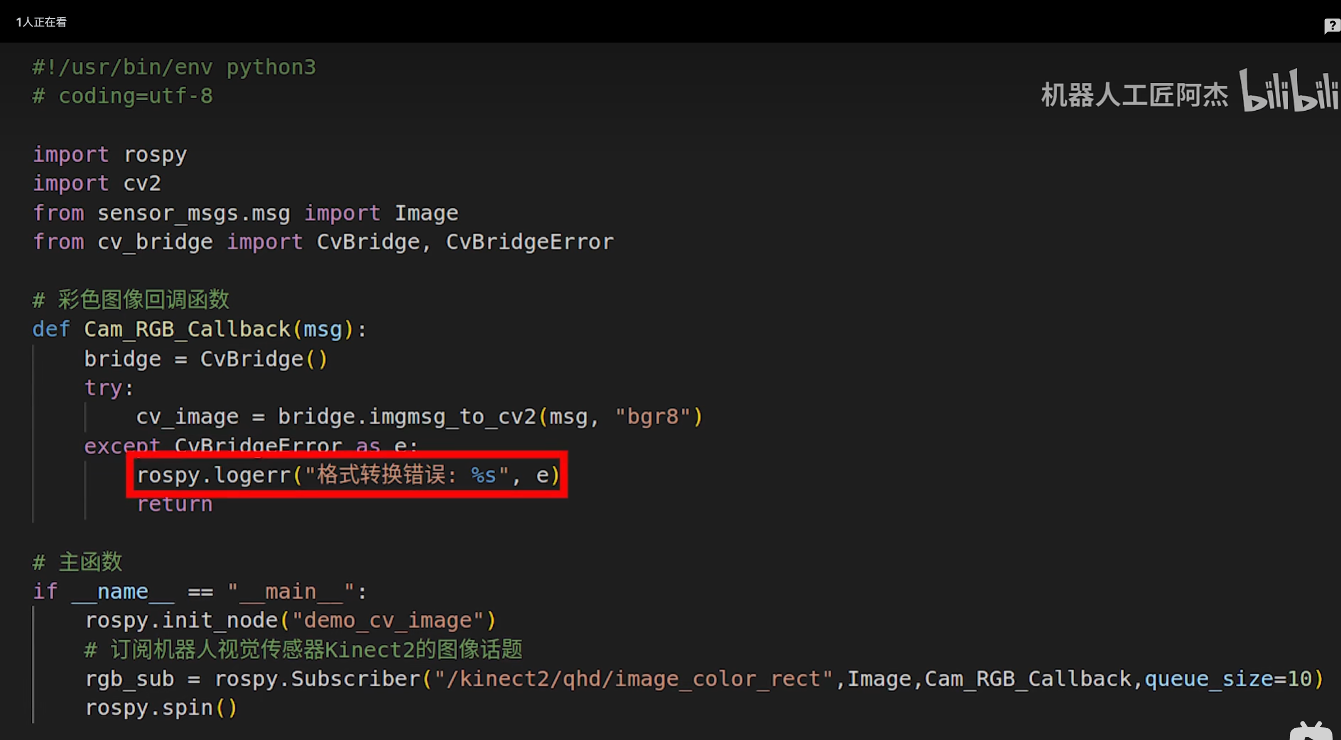This screenshot has width=1341, height=740.
Task: Click the bridge = CvBridge() line
Action: tap(206, 359)
